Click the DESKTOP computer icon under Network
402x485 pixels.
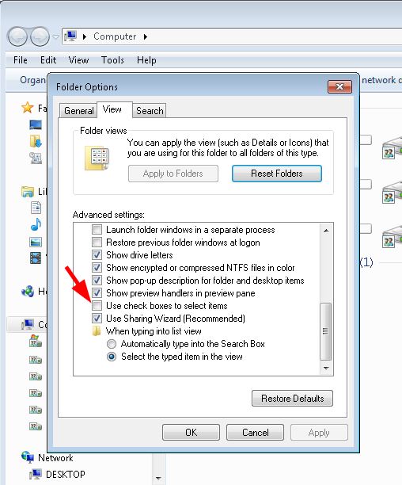(36, 474)
